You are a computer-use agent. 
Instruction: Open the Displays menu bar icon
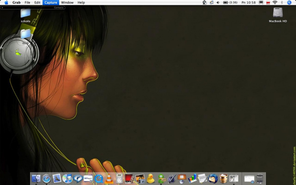click(261, 2)
